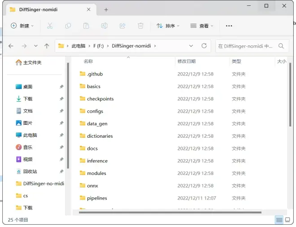
Task: Open 视频 Videos in sidebar
Action: [x=24, y=159]
